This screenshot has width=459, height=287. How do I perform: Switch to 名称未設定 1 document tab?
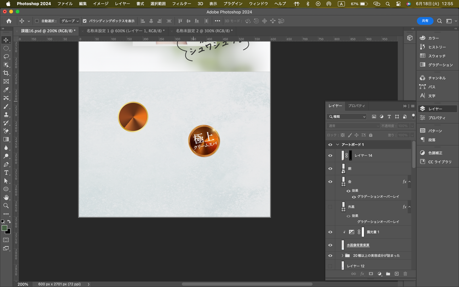[125, 31]
